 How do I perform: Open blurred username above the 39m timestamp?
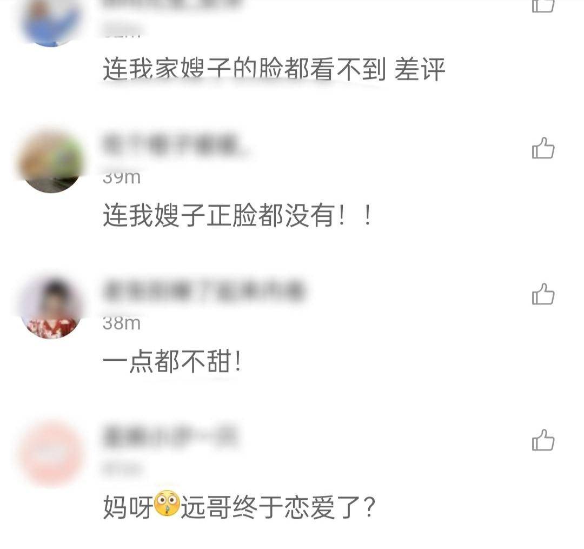coord(175,145)
